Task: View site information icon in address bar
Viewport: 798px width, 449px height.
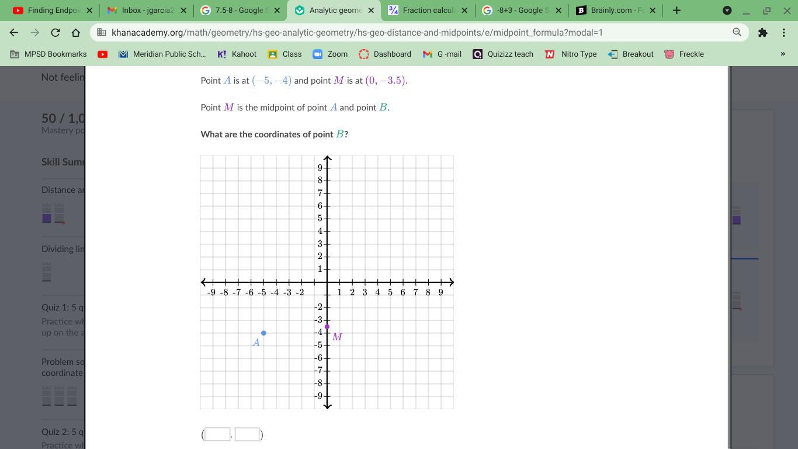Action: [101, 33]
